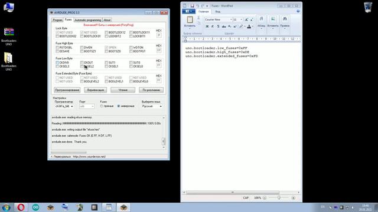This screenshot has height=212, width=378.
Task: Click the Grow font icon in WordPad
Action: 246,19
